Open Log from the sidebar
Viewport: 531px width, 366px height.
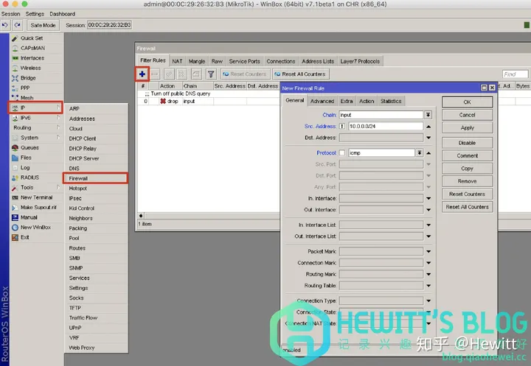(25, 167)
